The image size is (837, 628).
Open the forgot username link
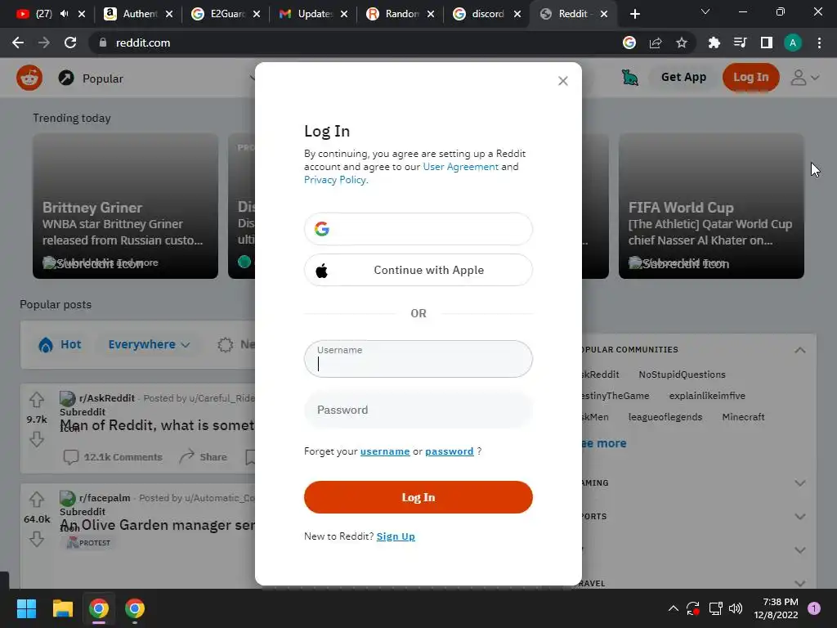point(385,451)
